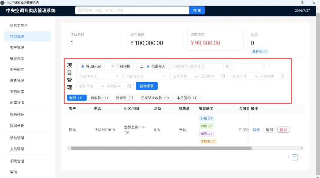Open 帮助 in sidebar

click(x=27, y=172)
